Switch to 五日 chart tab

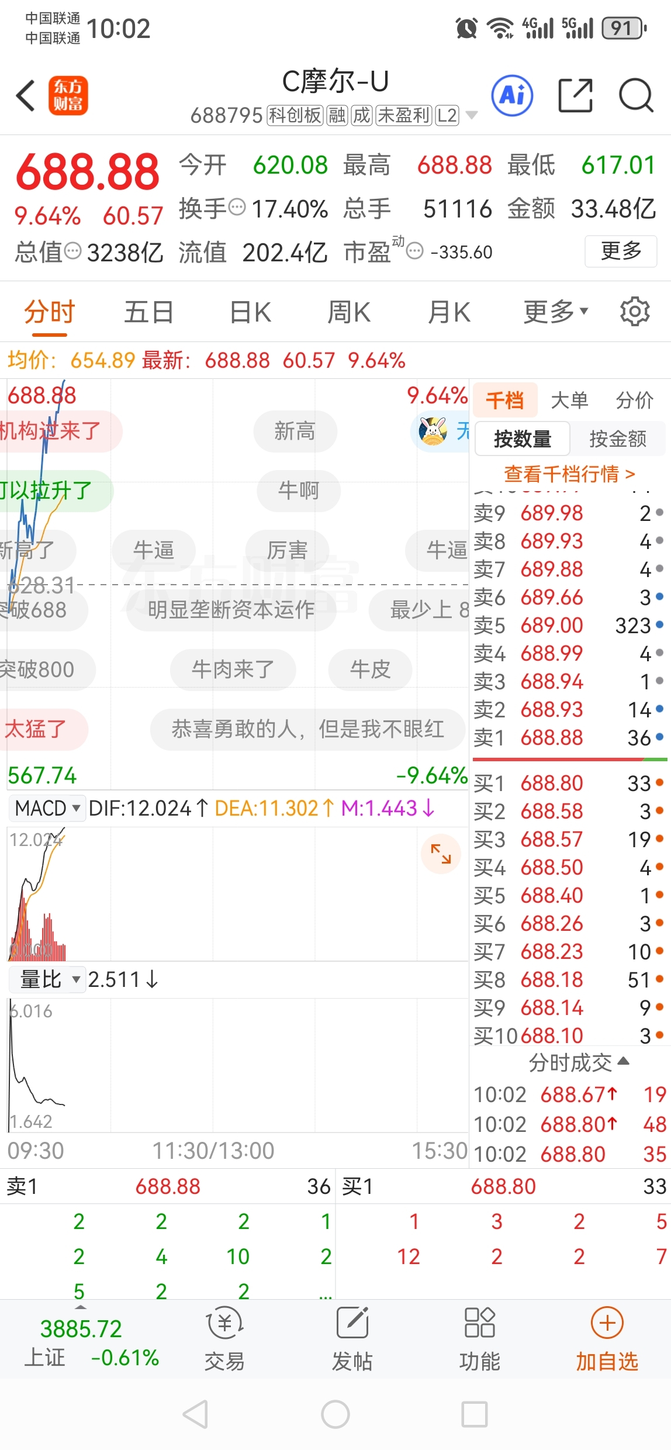point(149,312)
